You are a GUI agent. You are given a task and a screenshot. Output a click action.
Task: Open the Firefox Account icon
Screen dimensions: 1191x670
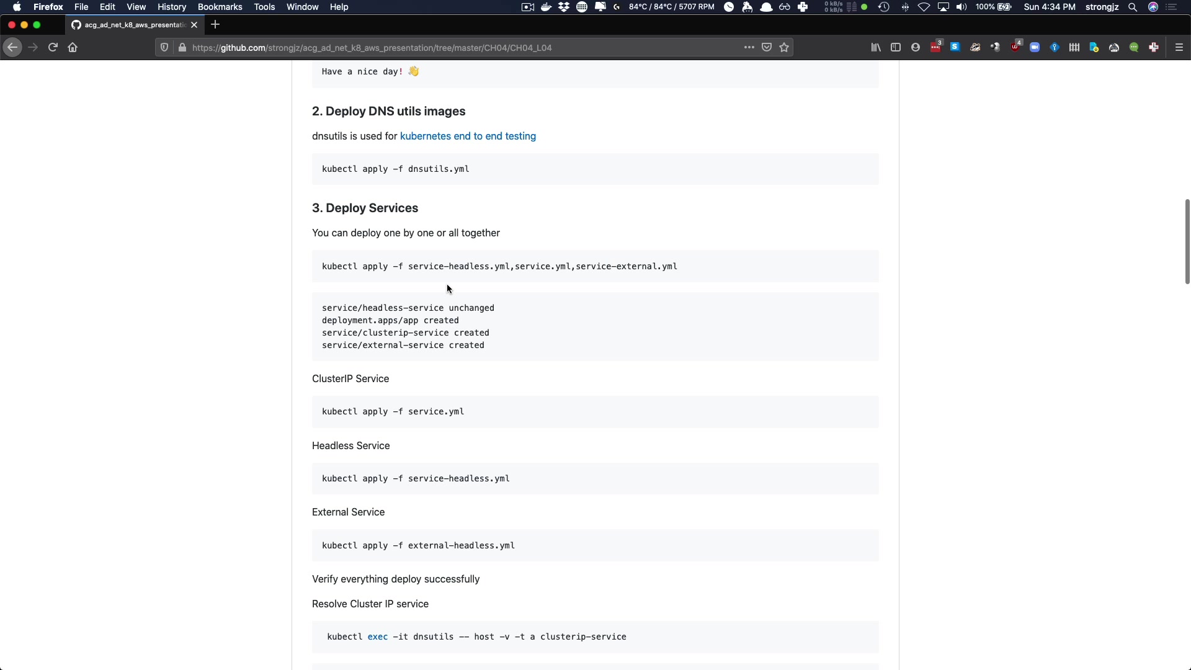tap(916, 48)
